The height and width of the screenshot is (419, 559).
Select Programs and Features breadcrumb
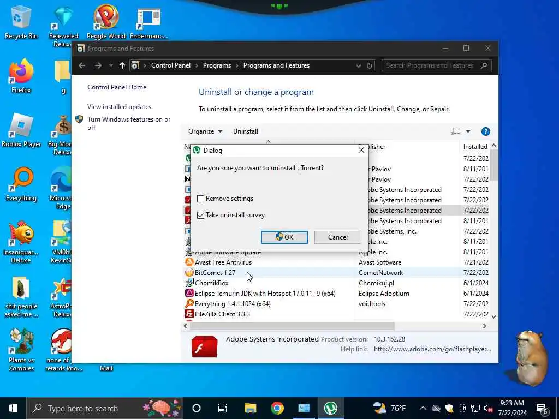tap(276, 65)
